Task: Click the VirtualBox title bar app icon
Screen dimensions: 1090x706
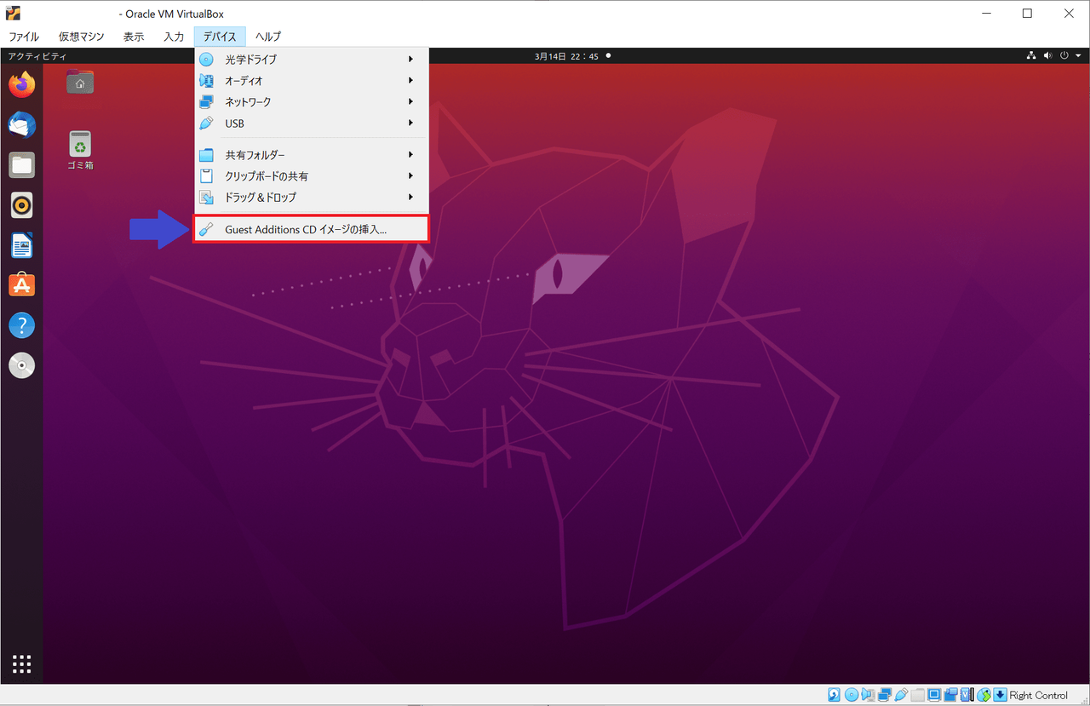Action: click(13, 14)
